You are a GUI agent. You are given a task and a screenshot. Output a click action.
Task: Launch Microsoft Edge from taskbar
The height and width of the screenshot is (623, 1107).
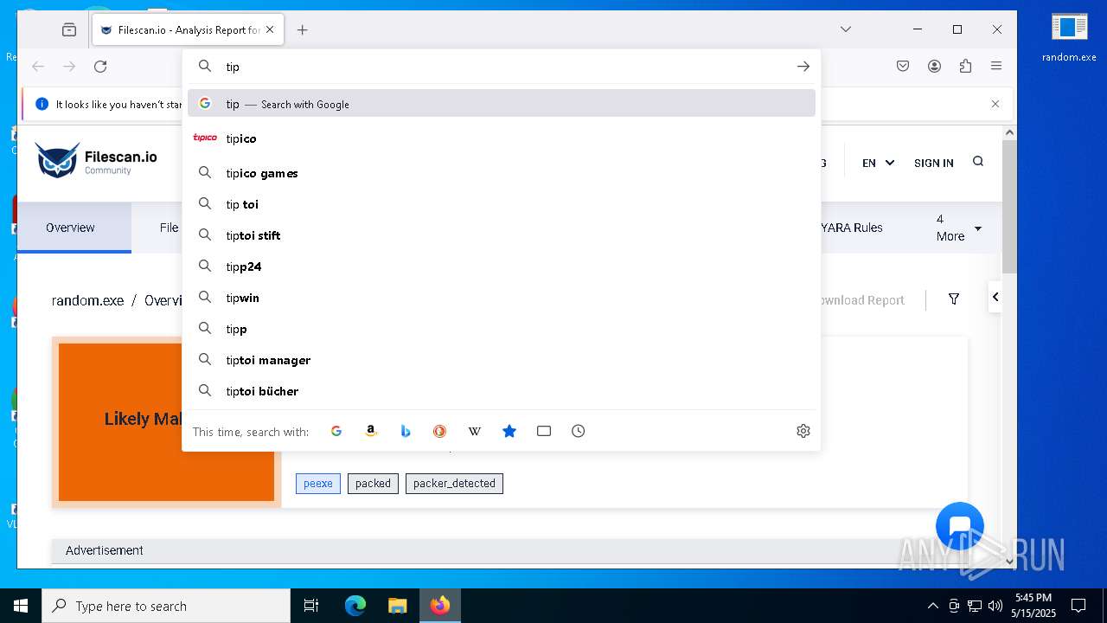[355, 606]
